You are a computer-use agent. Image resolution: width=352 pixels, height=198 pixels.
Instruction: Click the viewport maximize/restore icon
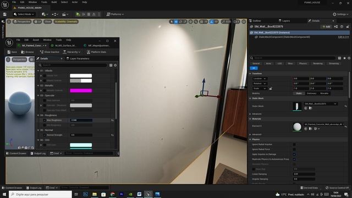[244, 21]
